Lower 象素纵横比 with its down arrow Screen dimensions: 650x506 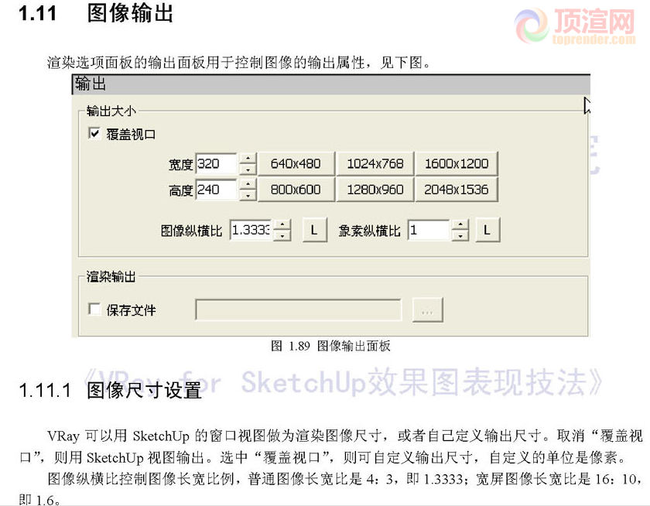click(460, 235)
